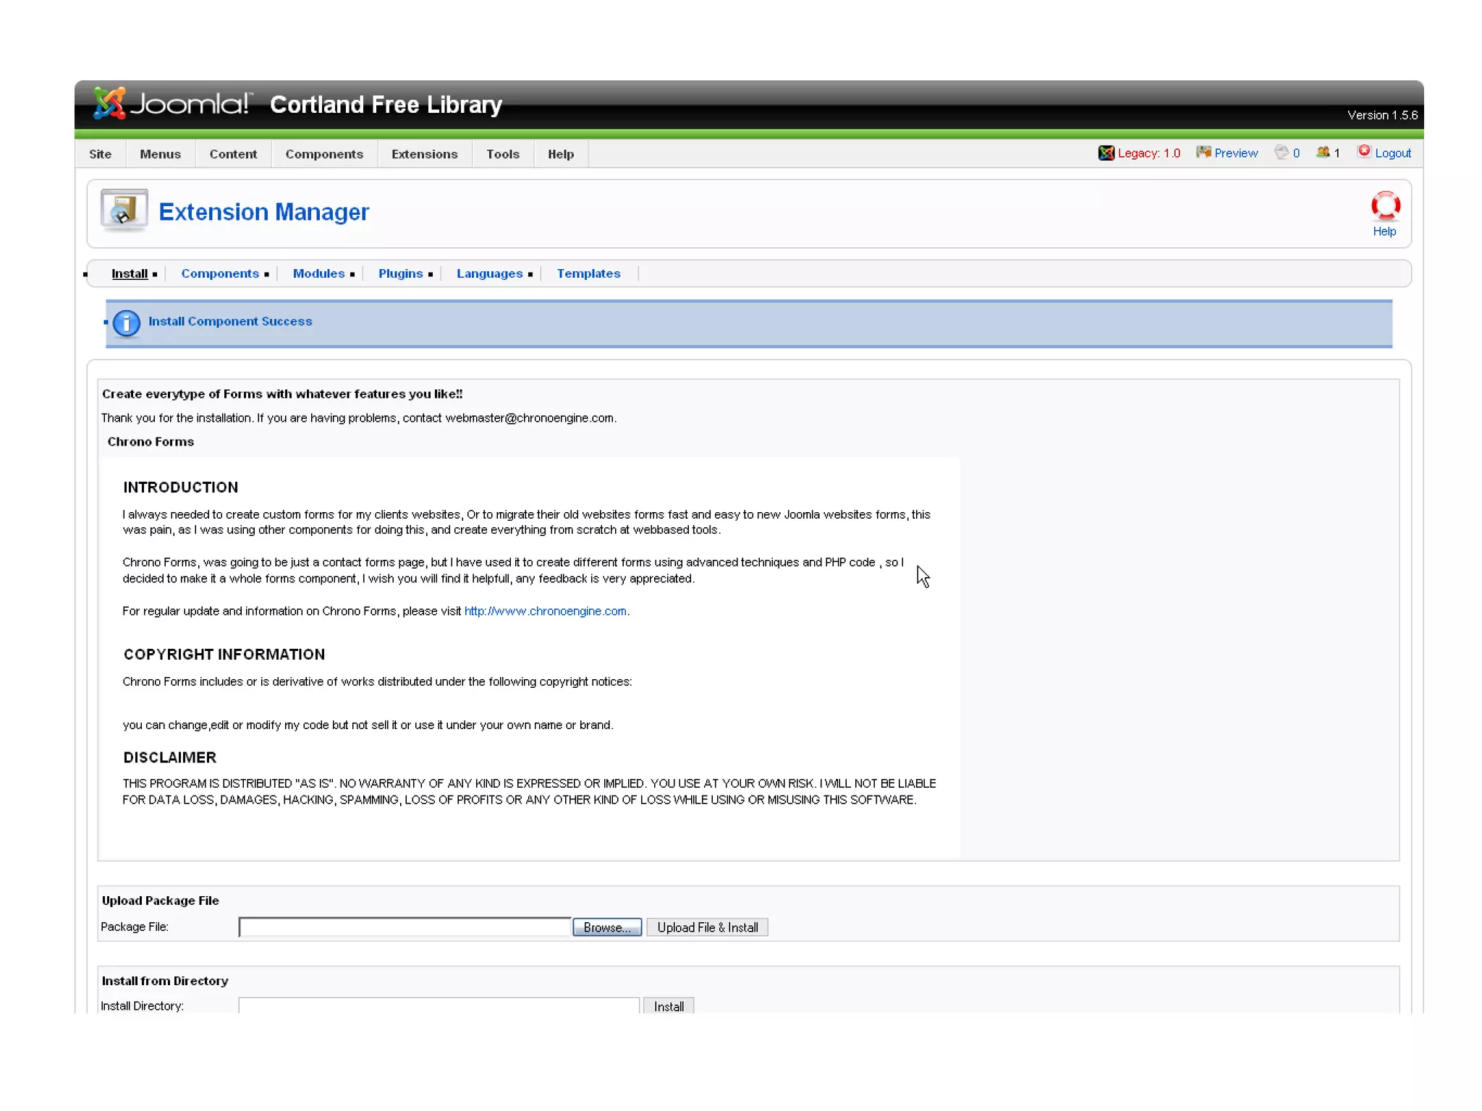Focus the Install Directory input field

tap(439, 1006)
